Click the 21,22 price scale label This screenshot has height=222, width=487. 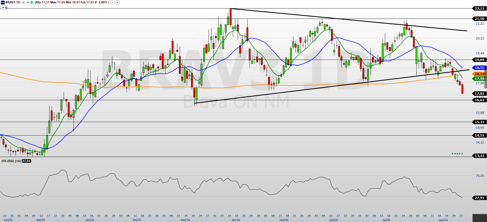point(480,24)
